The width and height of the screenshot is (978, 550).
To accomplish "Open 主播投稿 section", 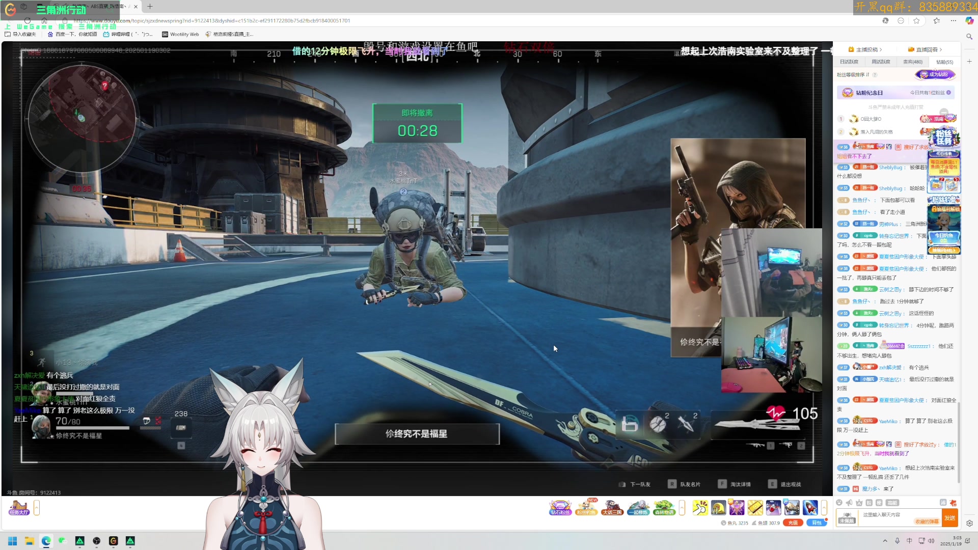I will [865, 49].
